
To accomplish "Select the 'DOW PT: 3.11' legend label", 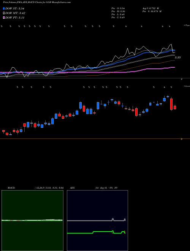I will coord(15,18).
